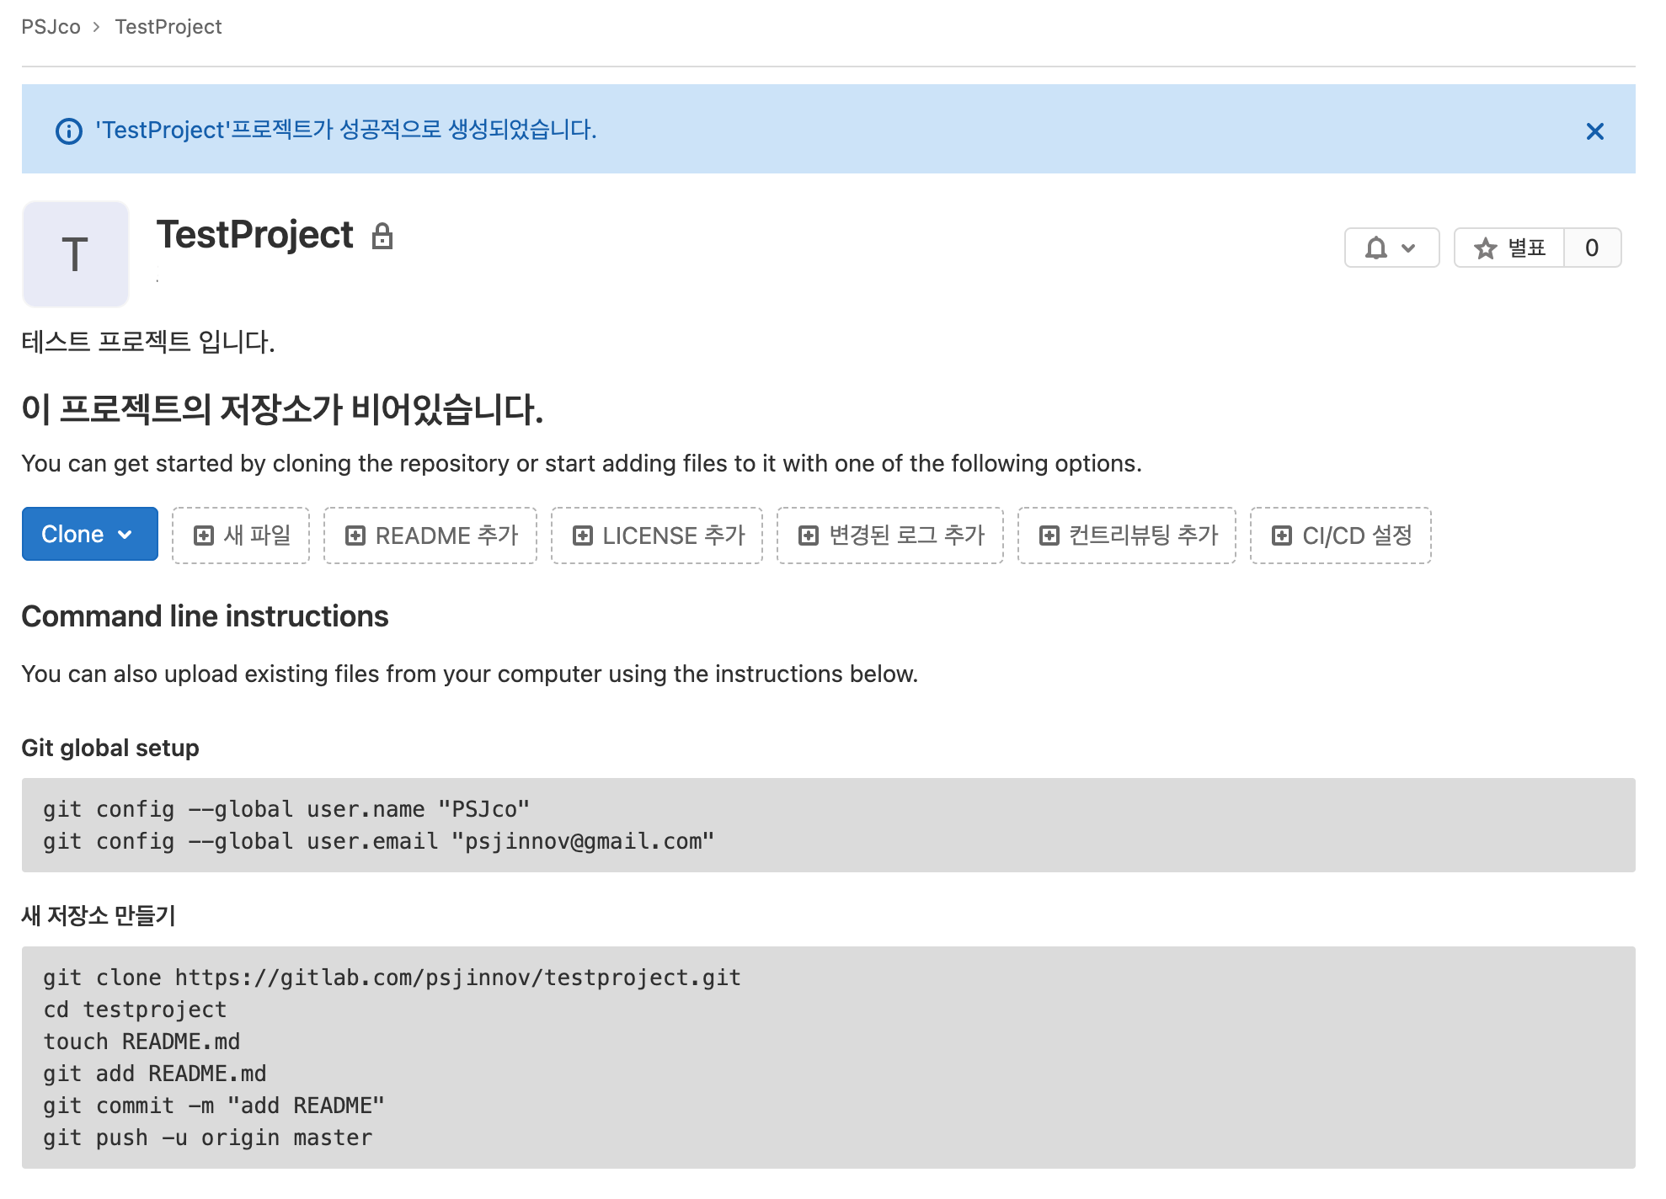
Task: Click the CI/CD 설정 button
Action: (1341, 536)
